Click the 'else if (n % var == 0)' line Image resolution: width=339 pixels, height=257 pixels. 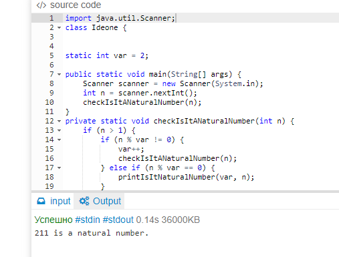[158, 168]
